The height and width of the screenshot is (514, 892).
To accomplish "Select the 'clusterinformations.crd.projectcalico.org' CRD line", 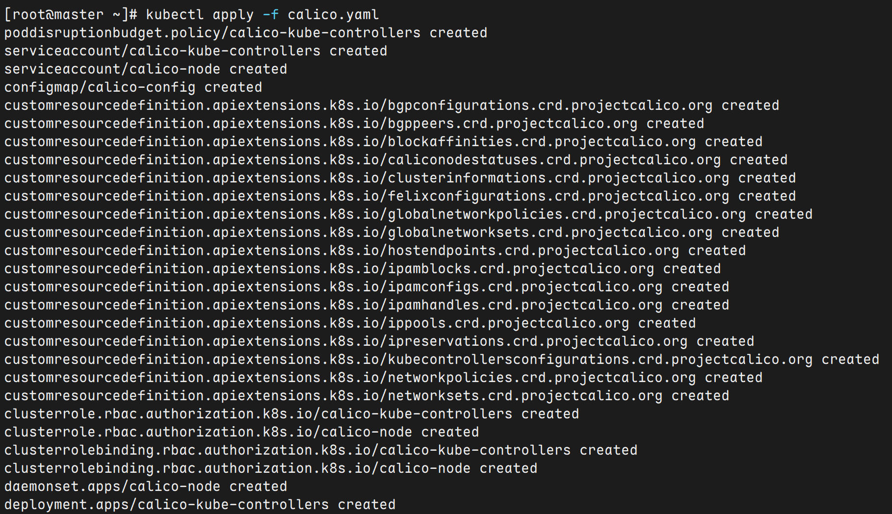I will coord(400,178).
